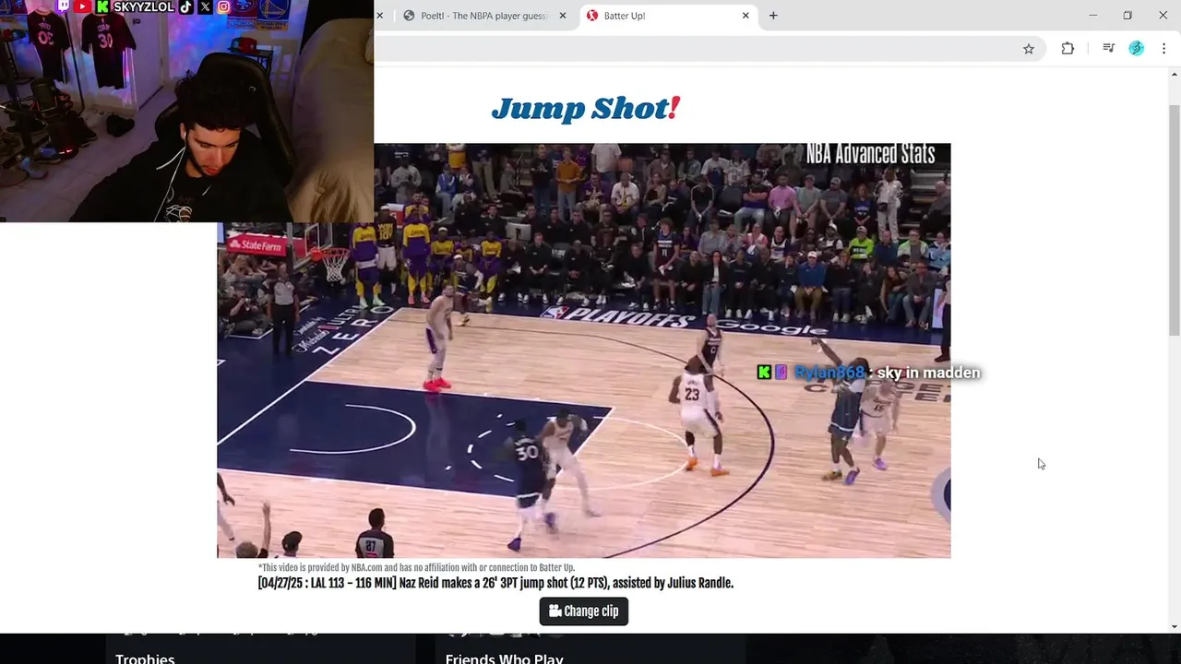1181x664 pixels.
Task: Click the Instagram icon in the webcam overlay
Action: (x=223, y=6)
